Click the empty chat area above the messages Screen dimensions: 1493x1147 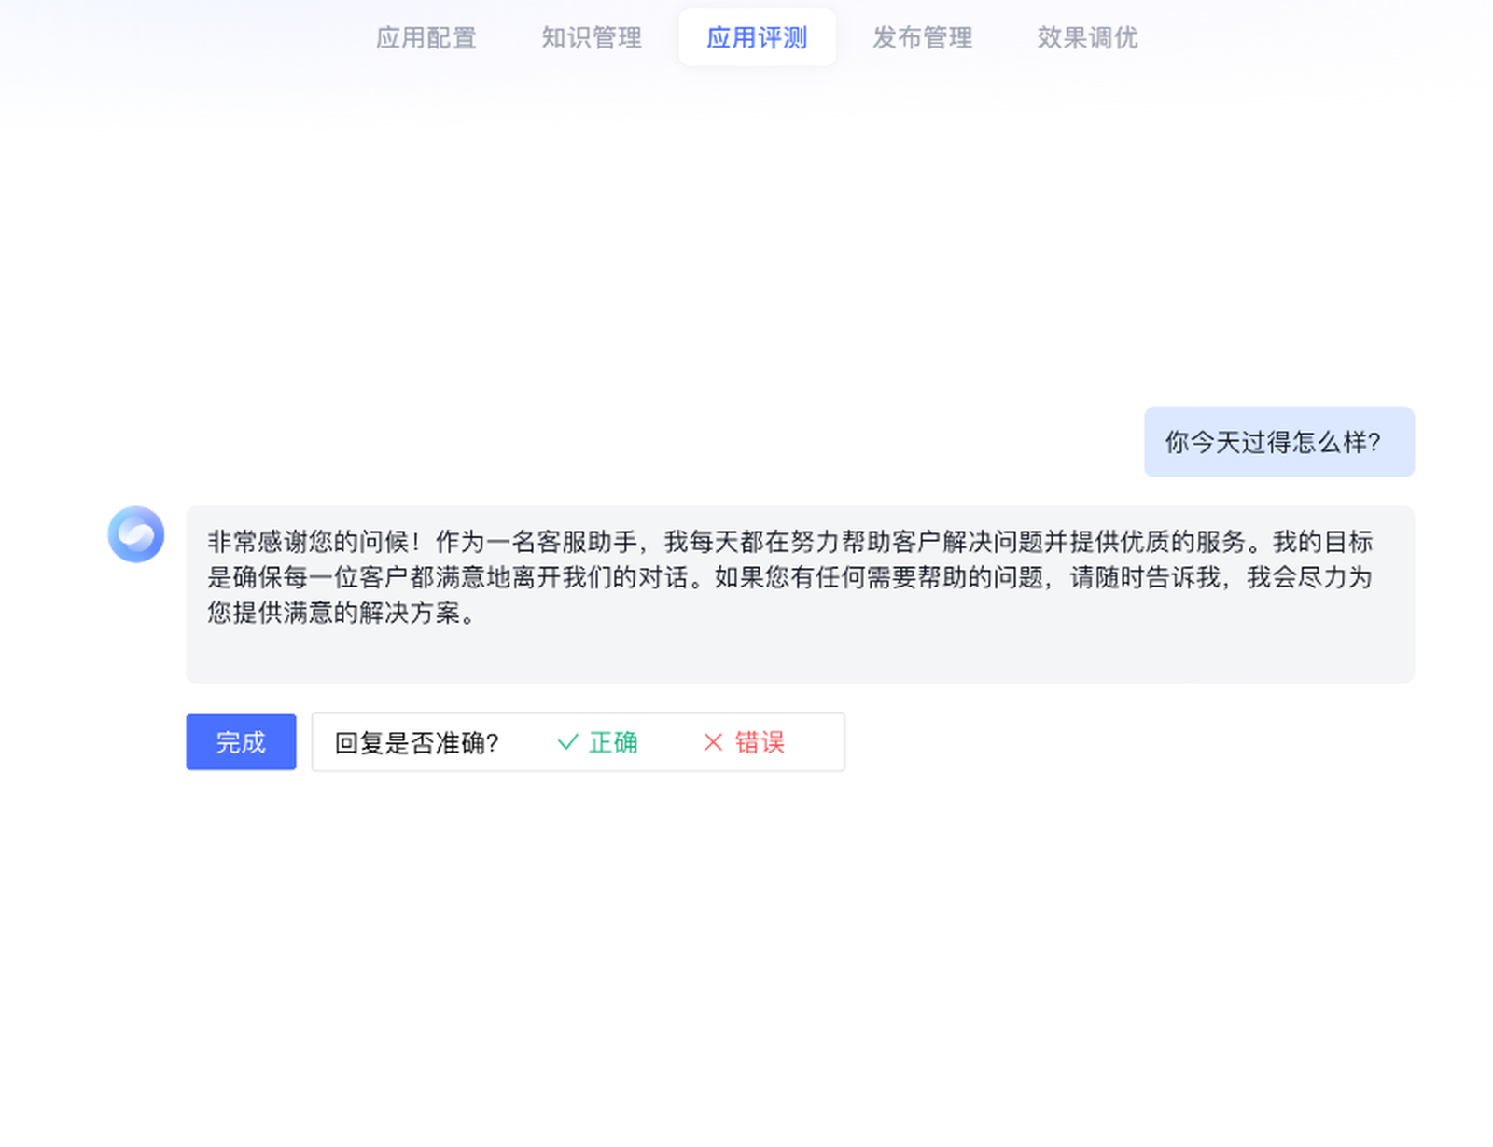(746, 252)
